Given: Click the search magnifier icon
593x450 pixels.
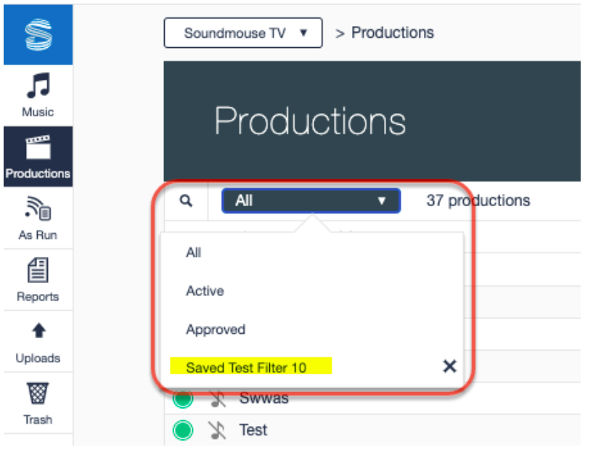Looking at the screenshot, I should point(186,200).
